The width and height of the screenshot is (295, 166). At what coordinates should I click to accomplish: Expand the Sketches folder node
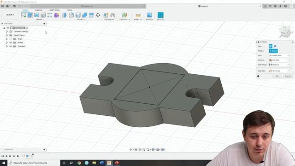coord(7,46)
